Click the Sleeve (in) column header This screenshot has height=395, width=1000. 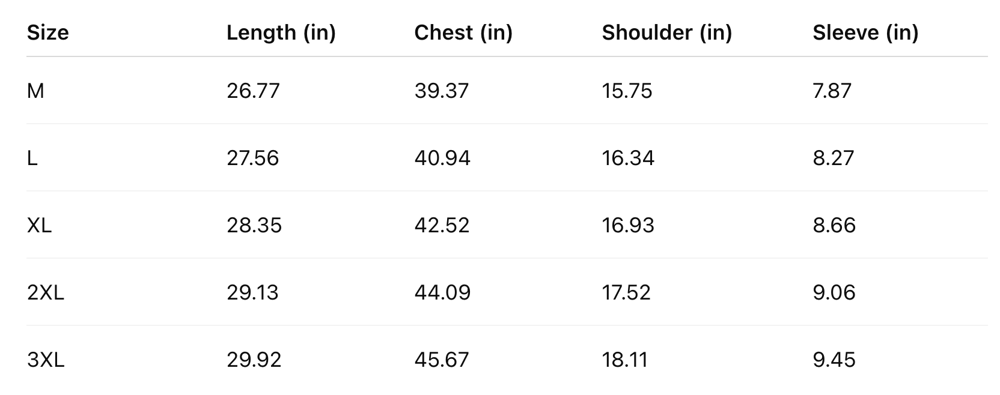pyautogui.click(x=865, y=32)
